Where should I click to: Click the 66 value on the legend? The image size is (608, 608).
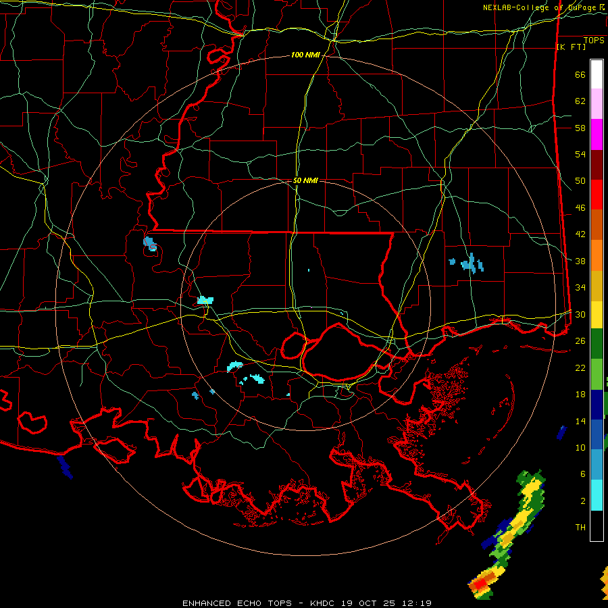click(x=580, y=75)
